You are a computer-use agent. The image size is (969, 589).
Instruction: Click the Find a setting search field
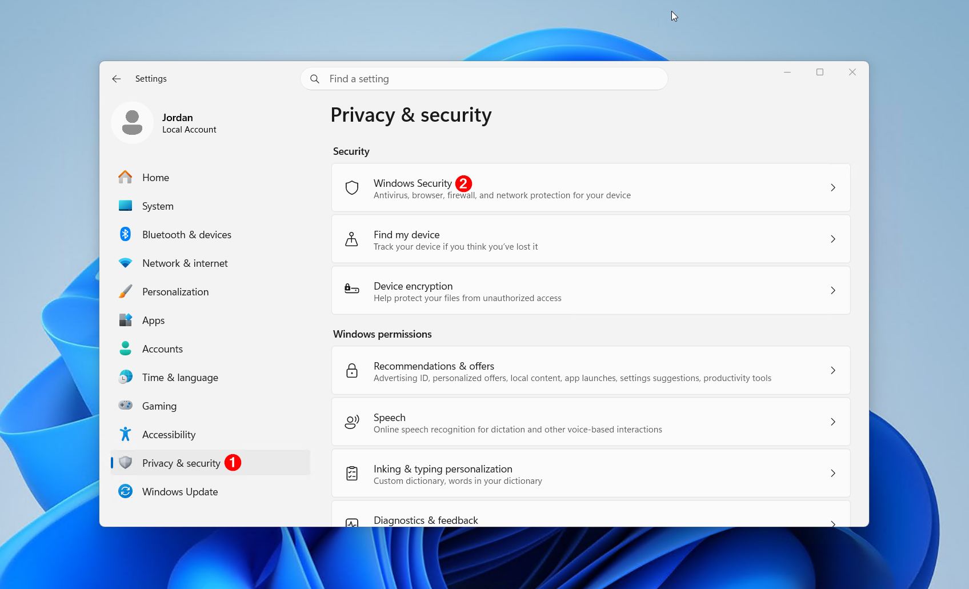pyautogui.click(x=484, y=79)
